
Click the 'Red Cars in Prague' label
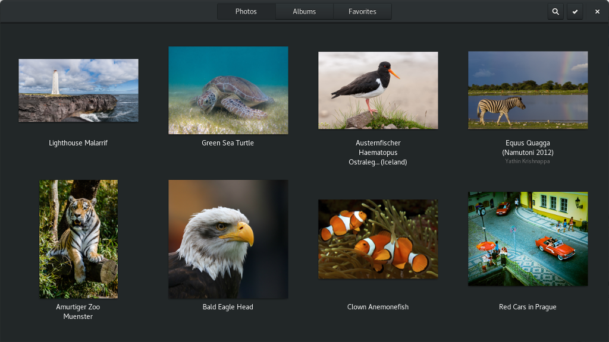528,307
